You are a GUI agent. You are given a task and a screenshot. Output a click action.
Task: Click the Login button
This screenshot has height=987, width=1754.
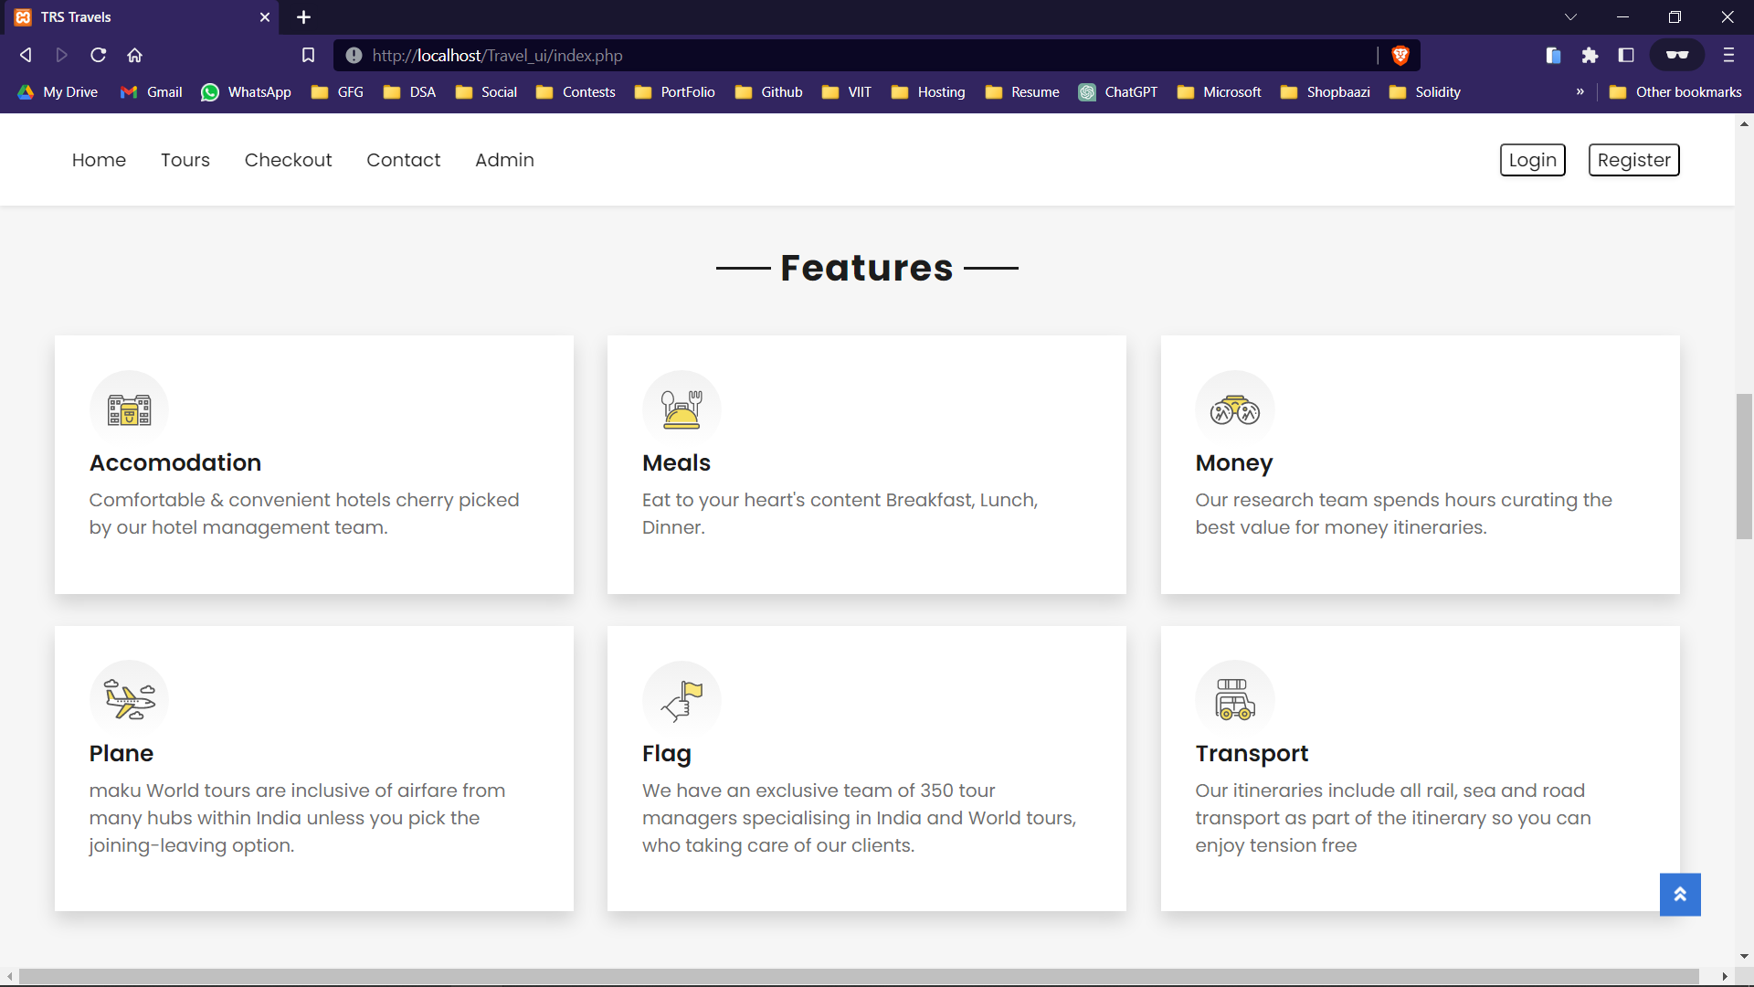click(x=1532, y=160)
